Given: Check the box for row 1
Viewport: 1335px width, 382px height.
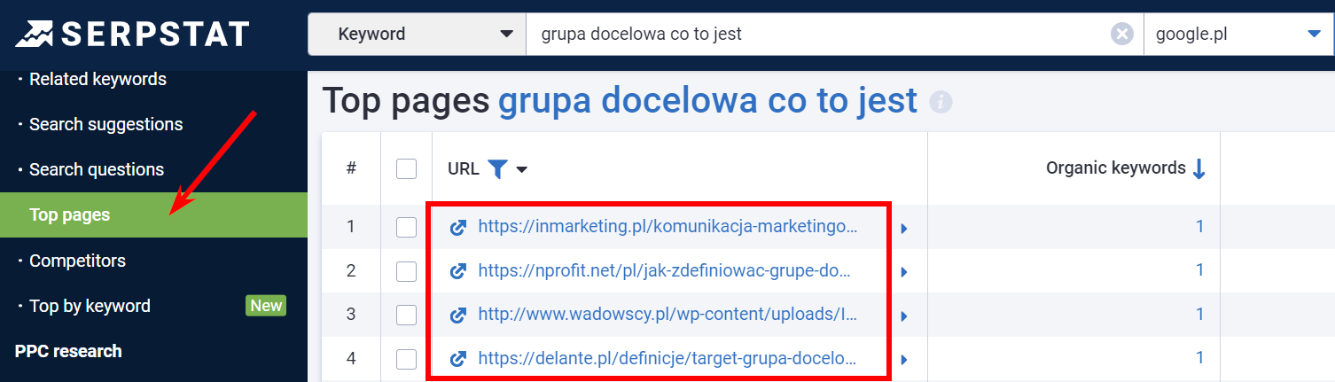Looking at the screenshot, I should coord(406,227).
